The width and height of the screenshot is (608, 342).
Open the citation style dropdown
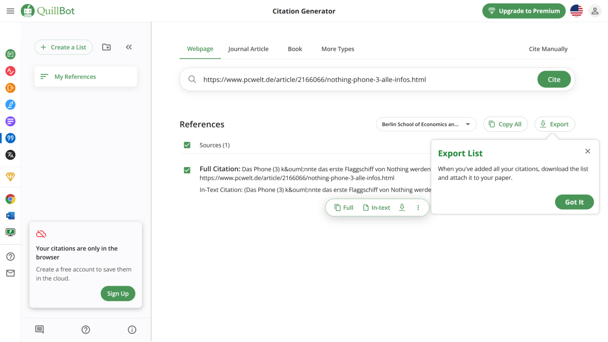[426, 124]
